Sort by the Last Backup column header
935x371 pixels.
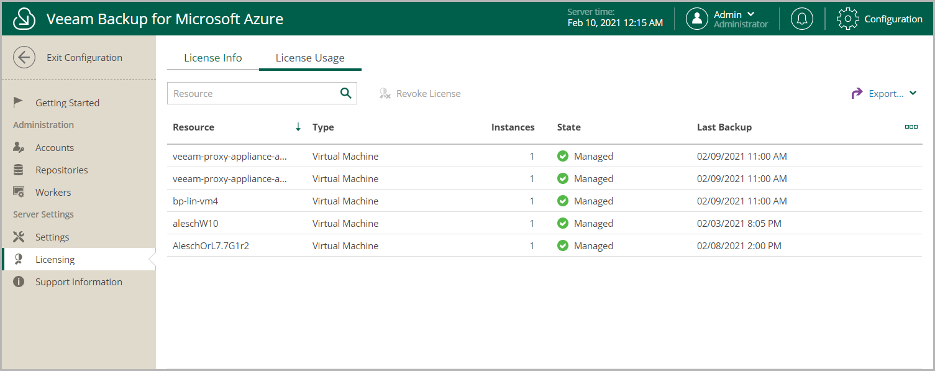click(724, 127)
